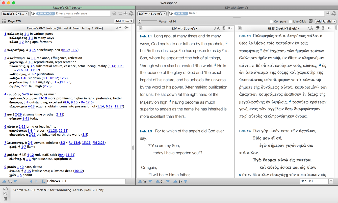The width and height of the screenshot is (338, 203).
Task: Close the UBS5 Greek NT pane
Action: [240, 28]
